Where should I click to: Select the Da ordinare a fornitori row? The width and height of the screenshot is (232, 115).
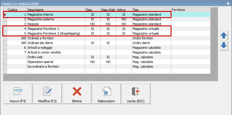pos(107,67)
